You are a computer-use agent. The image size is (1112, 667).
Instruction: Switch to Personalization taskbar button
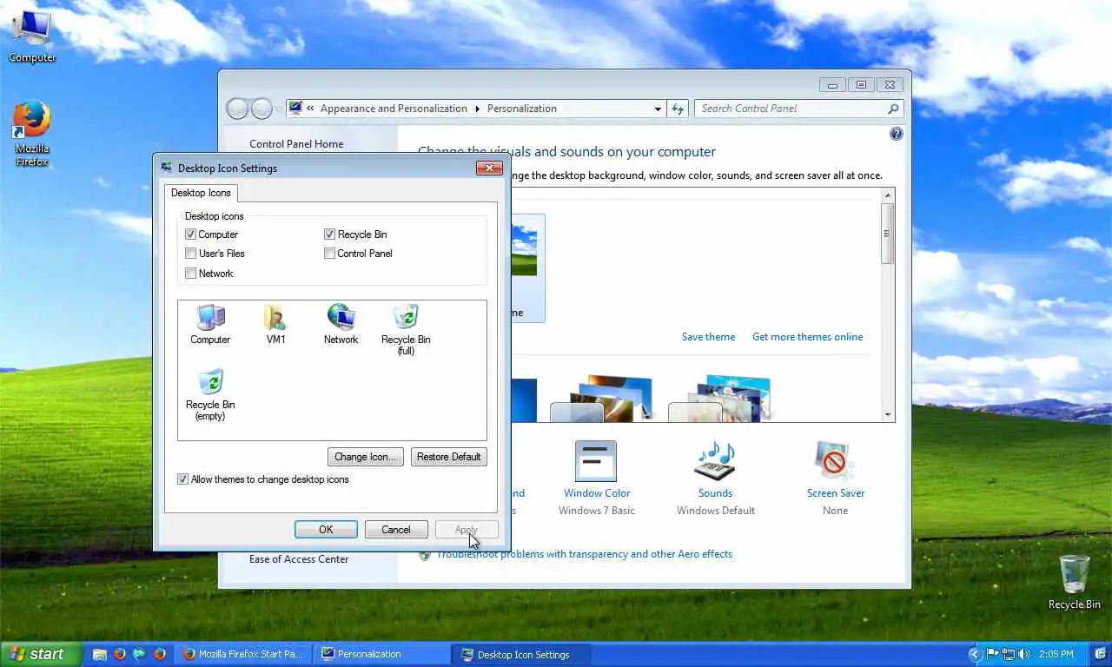coord(381,654)
